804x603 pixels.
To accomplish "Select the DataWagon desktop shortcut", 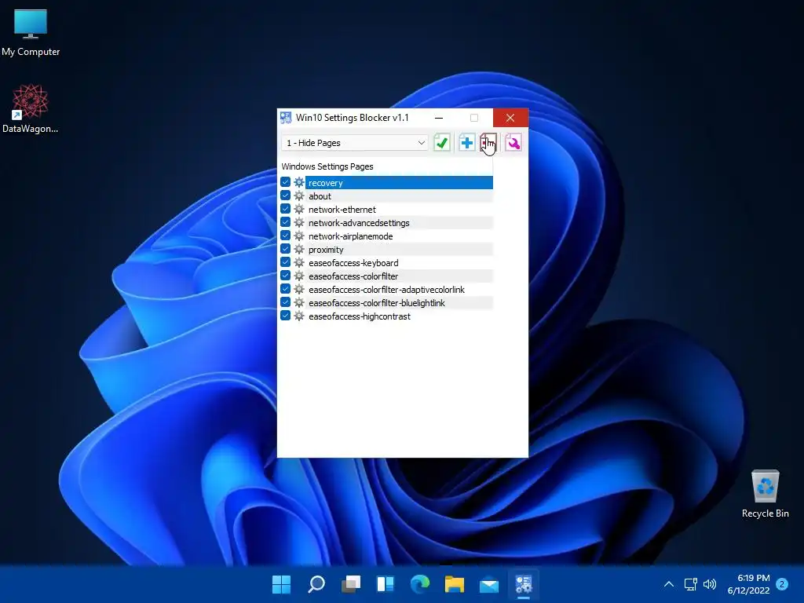I will pos(31,108).
